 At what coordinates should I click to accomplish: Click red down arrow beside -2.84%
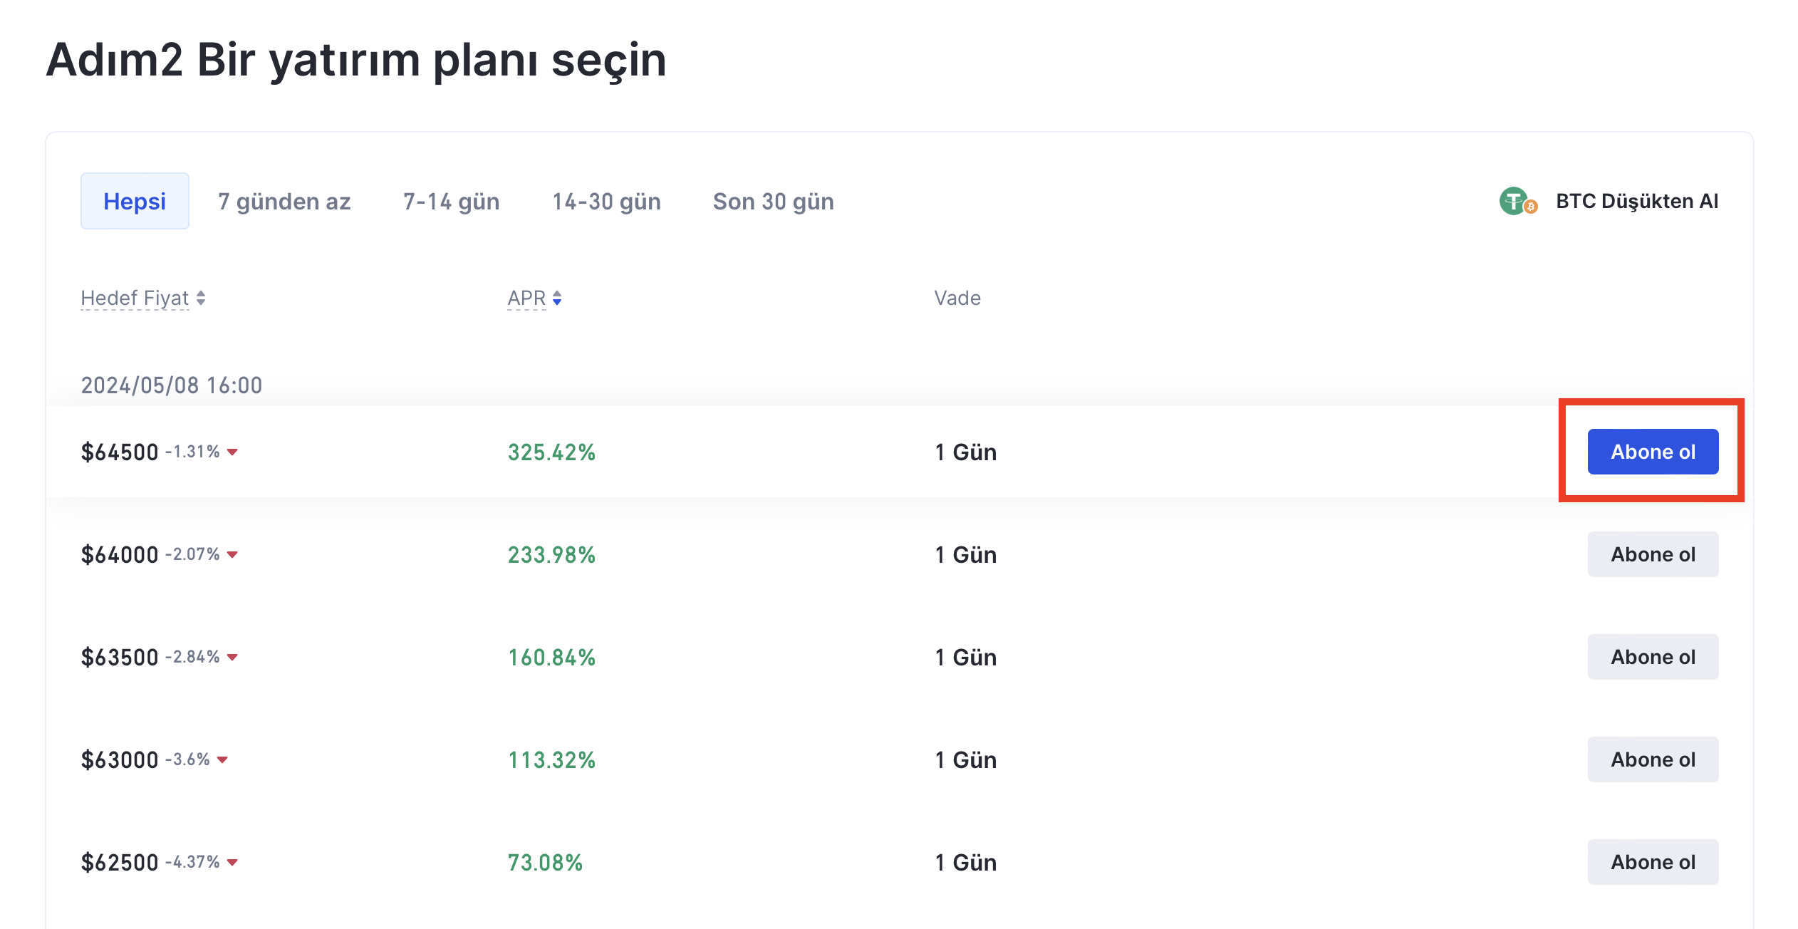(232, 657)
